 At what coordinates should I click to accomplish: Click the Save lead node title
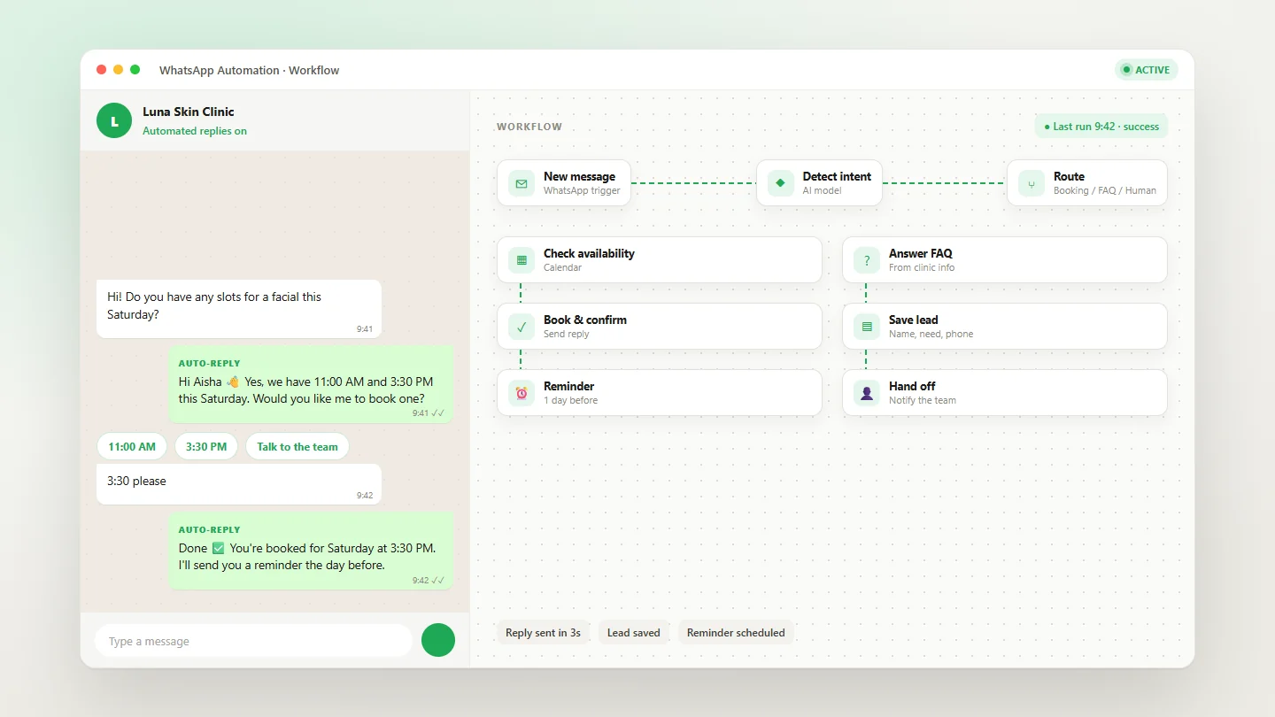coord(914,320)
